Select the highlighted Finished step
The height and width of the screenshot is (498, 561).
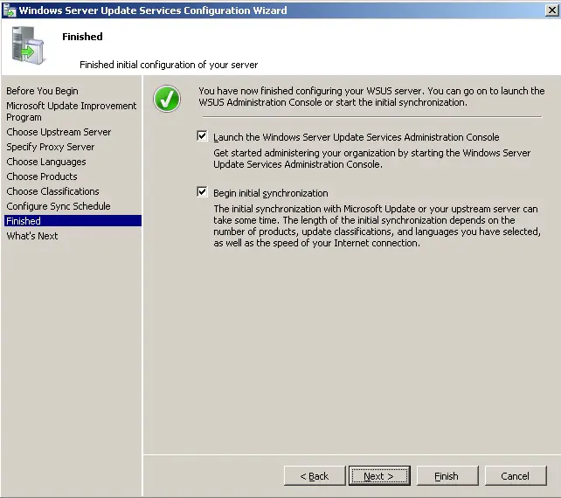tap(24, 221)
